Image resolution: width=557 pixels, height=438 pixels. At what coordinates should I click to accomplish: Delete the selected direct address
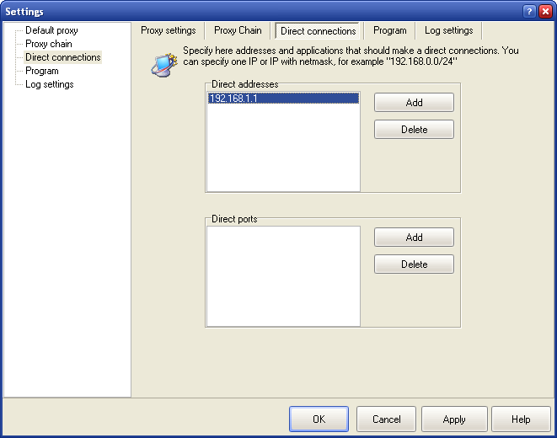click(414, 130)
